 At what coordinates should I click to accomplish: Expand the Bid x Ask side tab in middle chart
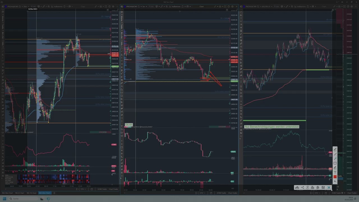point(122,35)
